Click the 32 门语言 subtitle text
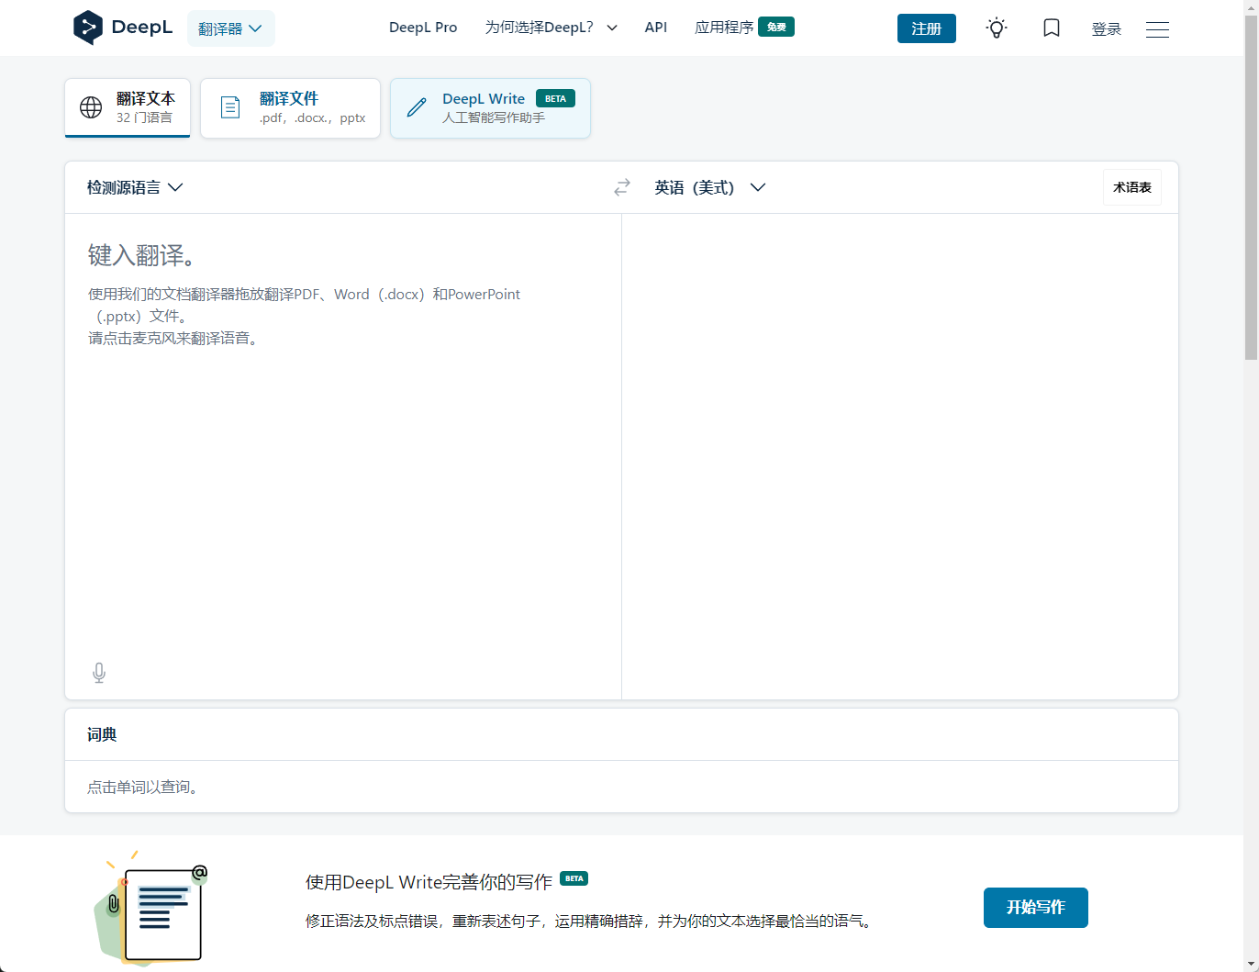Screen dimensions: 1259x972 (144, 117)
